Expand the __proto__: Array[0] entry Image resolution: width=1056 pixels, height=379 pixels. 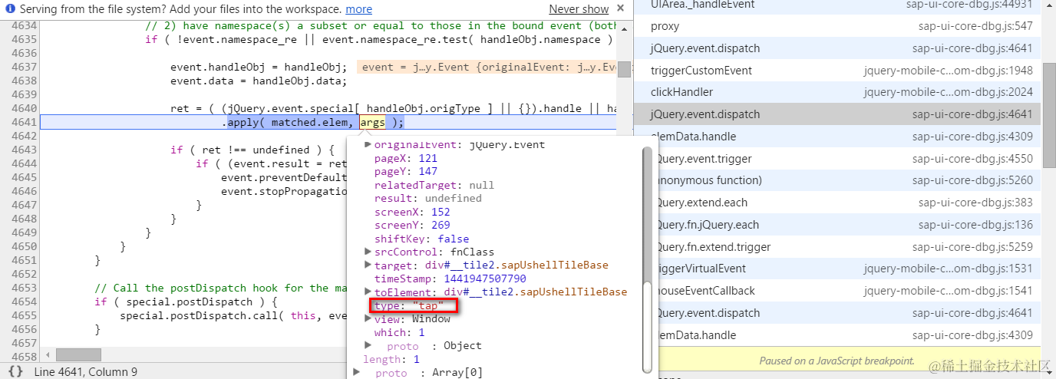pyautogui.click(x=356, y=372)
